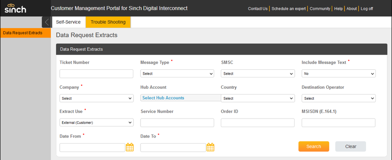The width and height of the screenshot is (392, 160).
Task: Click Log off
Action: click(x=367, y=9)
